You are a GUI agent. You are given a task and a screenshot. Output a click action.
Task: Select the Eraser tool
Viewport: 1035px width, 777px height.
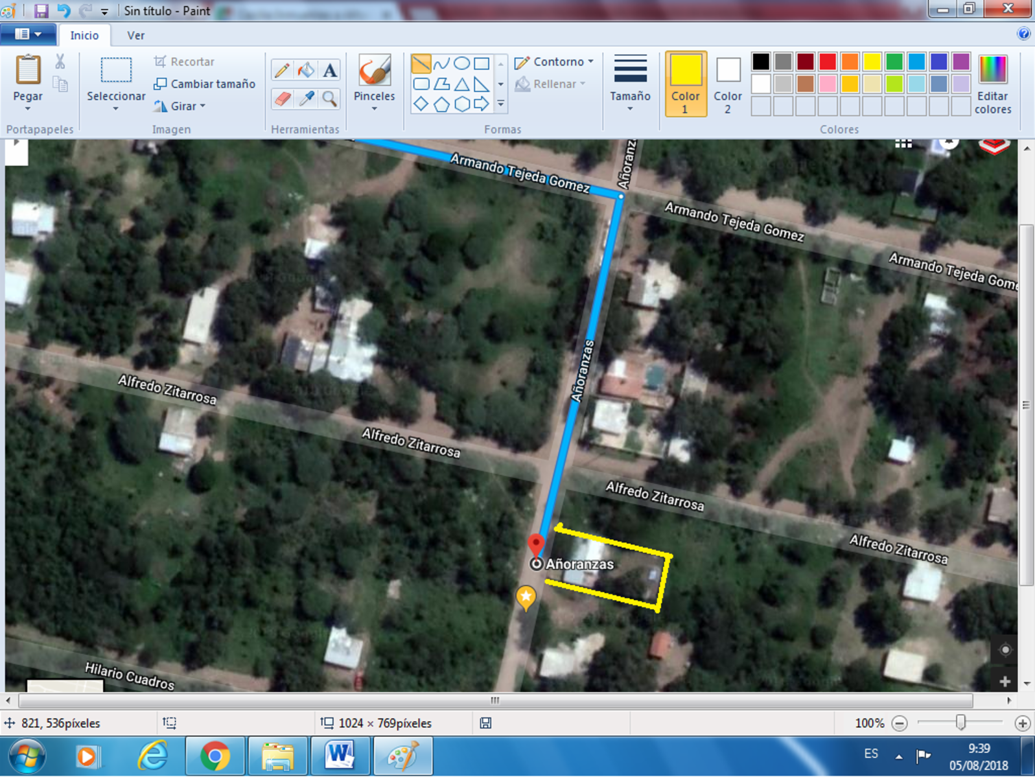(x=282, y=99)
